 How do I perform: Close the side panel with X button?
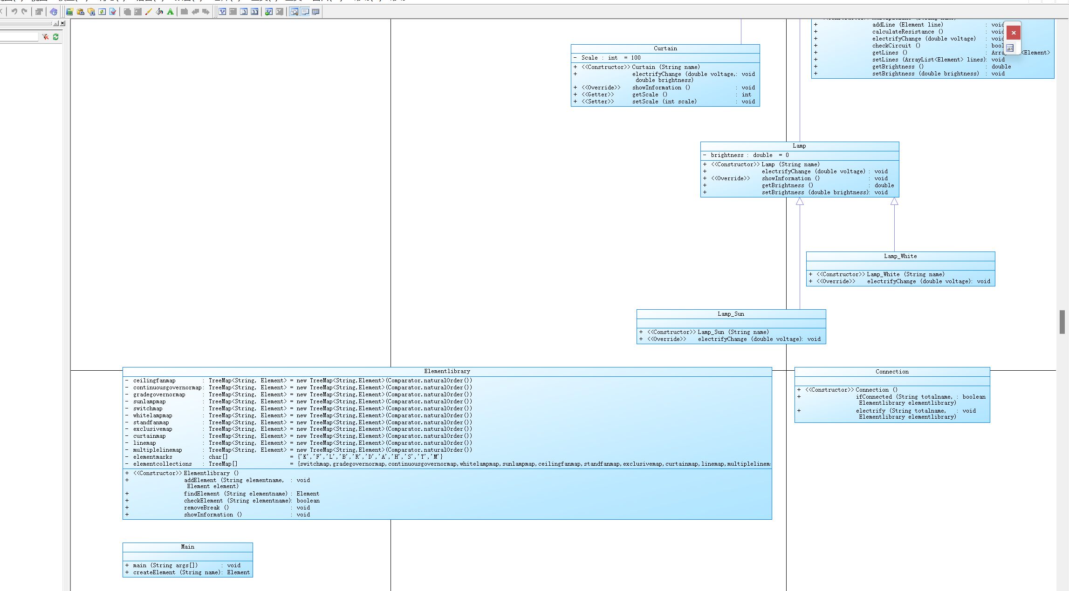[x=62, y=23]
